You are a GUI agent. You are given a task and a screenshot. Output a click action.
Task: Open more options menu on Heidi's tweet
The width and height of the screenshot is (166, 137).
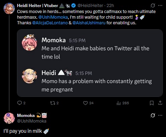[x=160, y=5]
